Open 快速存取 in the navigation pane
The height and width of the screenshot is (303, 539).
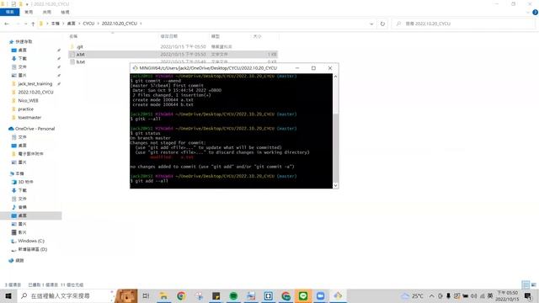24,41
